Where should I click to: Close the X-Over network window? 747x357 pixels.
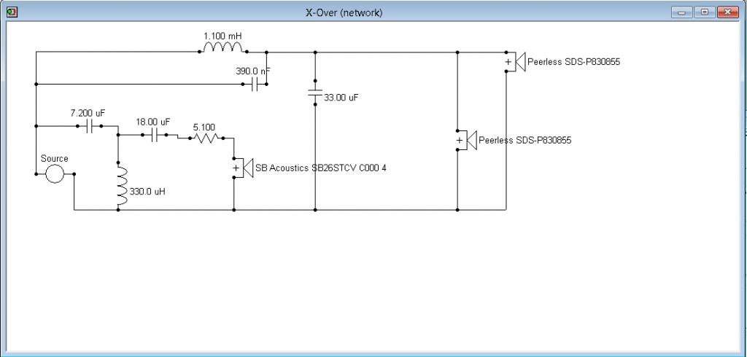click(x=728, y=12)
